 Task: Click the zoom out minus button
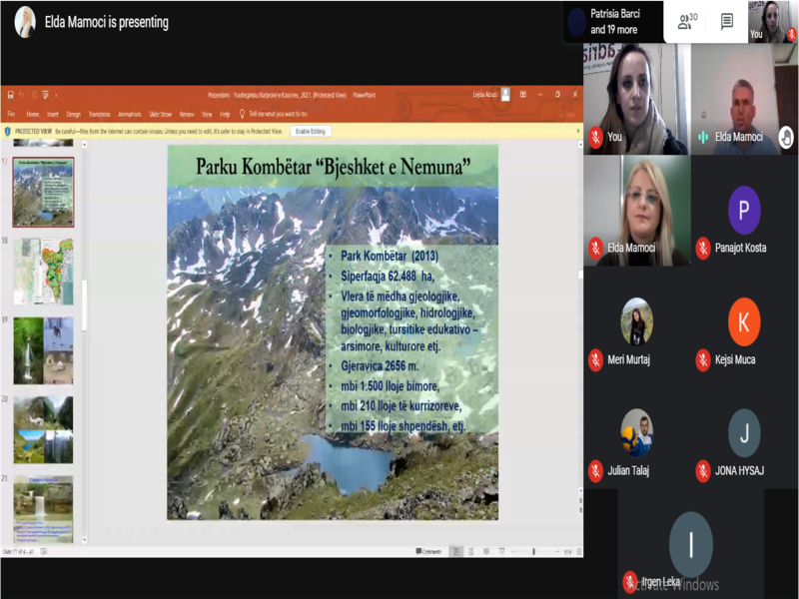click(513, 552)
